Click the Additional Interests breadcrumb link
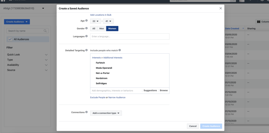Image resolution: width=269 pixels, height=133 pixels. pos(113,58)
